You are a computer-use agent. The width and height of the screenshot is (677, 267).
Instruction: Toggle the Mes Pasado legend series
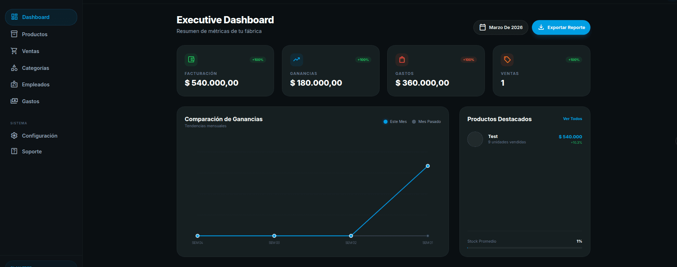coord(426,122)
